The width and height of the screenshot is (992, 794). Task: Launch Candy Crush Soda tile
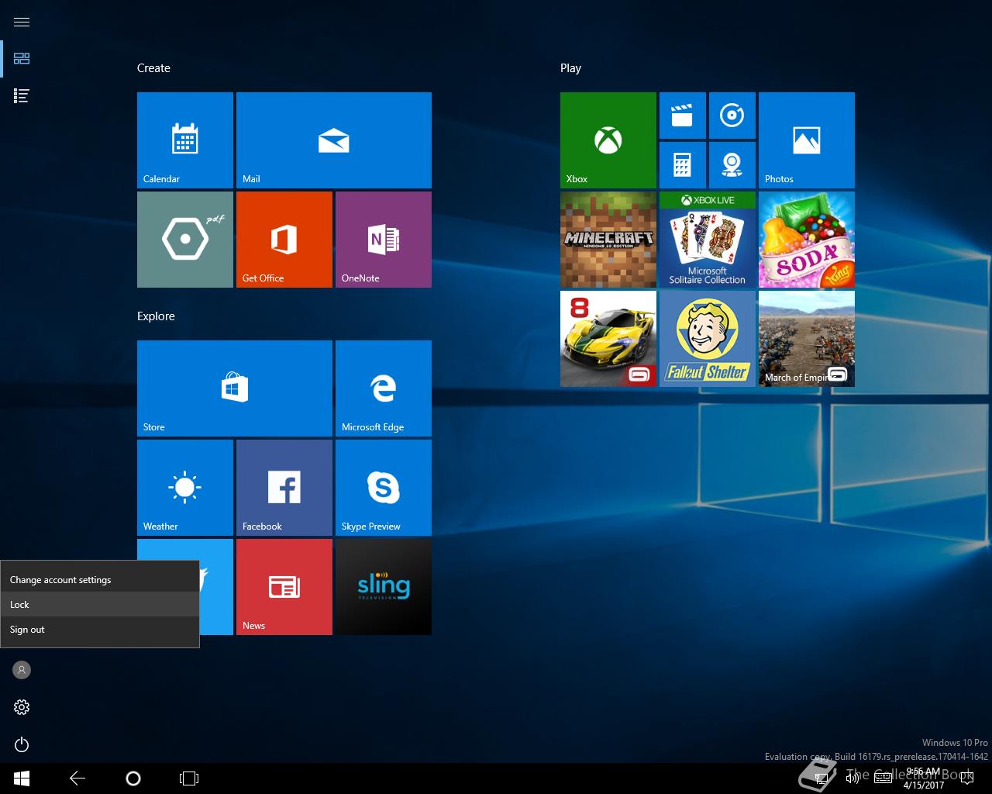point(807,240)
